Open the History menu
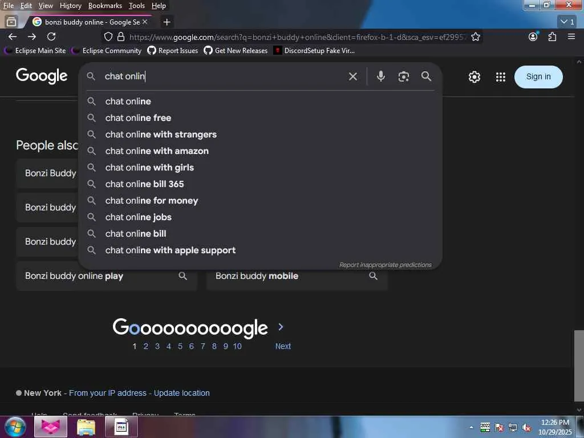Viewport: 584px width, 438px height. [x=70, y=6]
